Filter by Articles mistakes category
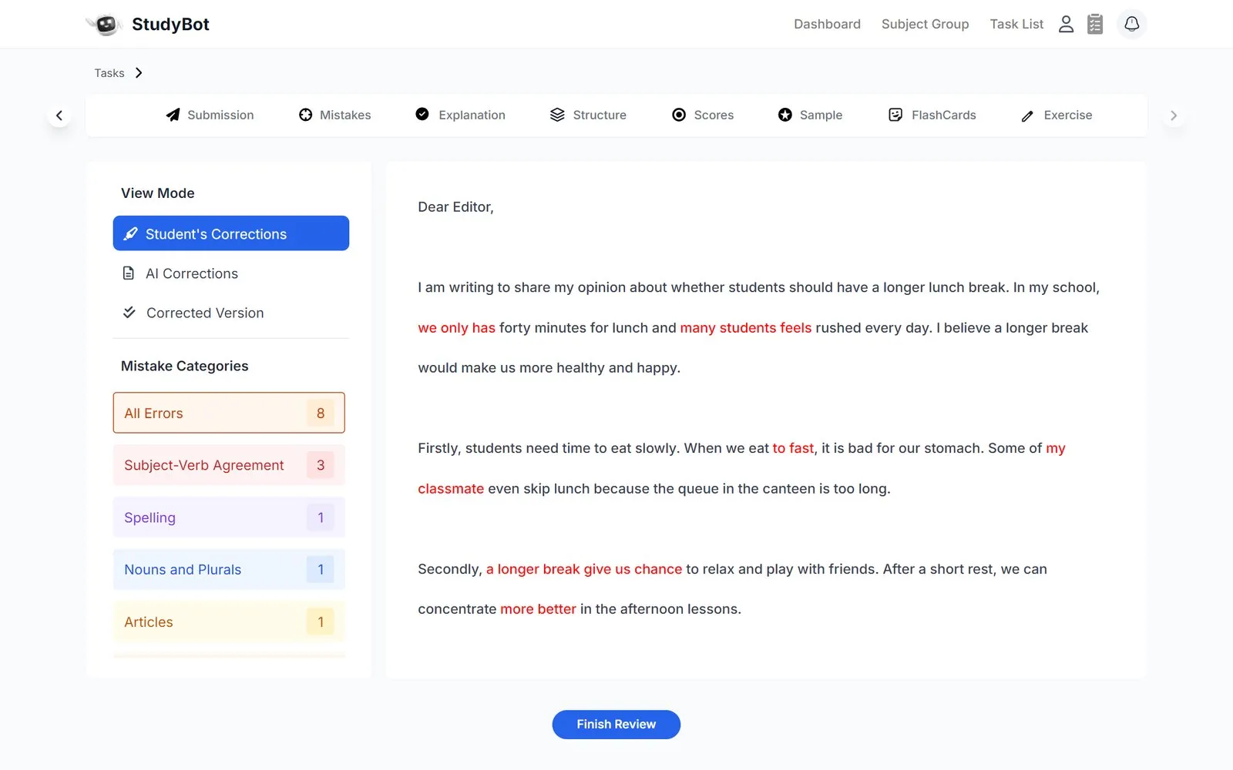Viewport: 1233px width, 770px height. (x=229, y=622)
